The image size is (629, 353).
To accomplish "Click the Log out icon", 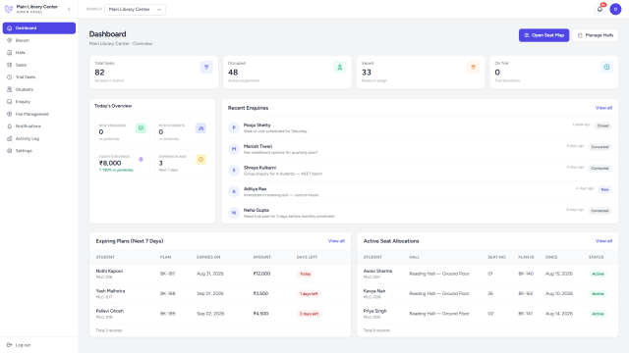I will (x=10, y=345).
